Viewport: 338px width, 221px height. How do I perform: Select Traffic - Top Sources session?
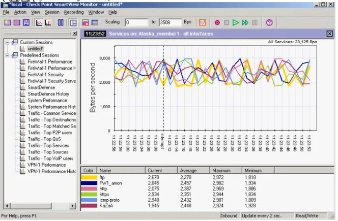48,152
